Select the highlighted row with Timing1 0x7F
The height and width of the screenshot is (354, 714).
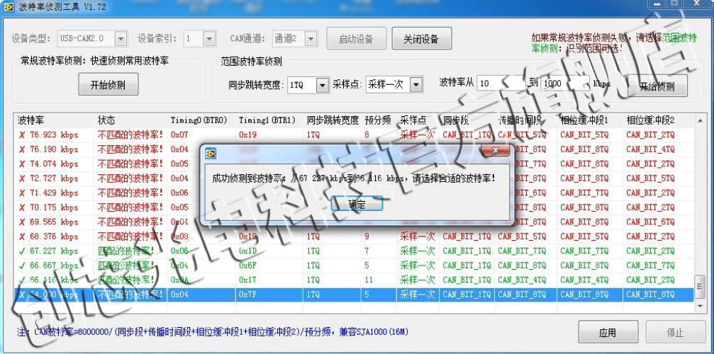tap(355, 295)
